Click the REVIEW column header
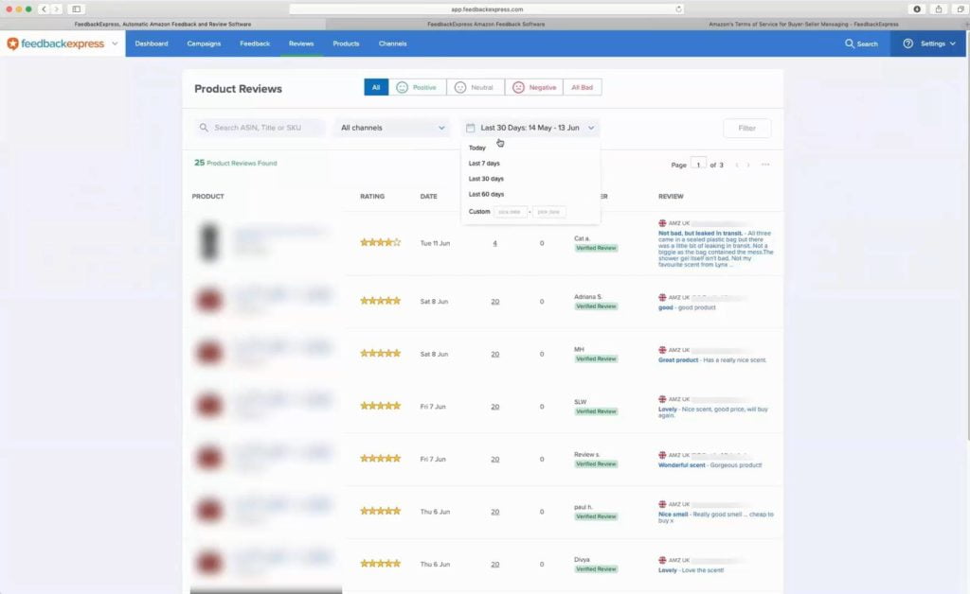Screen dimensions: 970x594 [671, 197]
